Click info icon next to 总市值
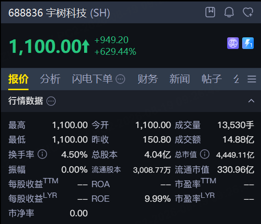 204,154
